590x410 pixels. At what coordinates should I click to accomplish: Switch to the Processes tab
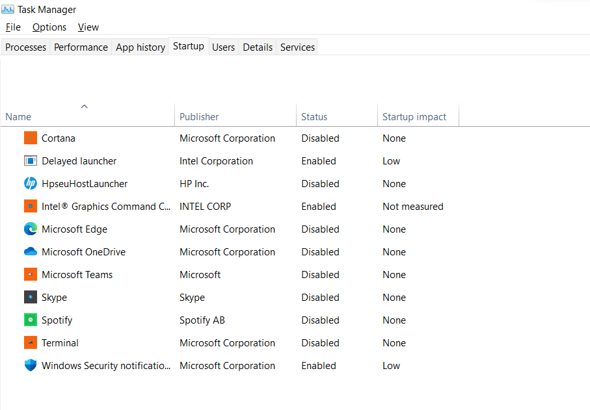25,47
